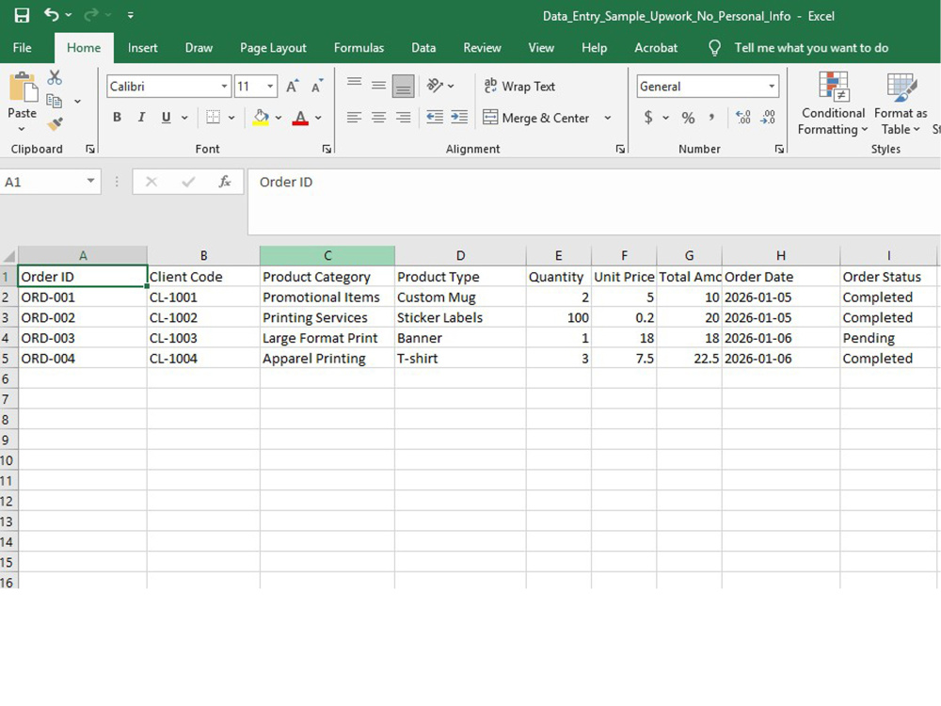The width and height of the screenshot is (941, 706).
Task: Open the font color palette dropdown
Action: pyautogui.click(x=318, y=118)
